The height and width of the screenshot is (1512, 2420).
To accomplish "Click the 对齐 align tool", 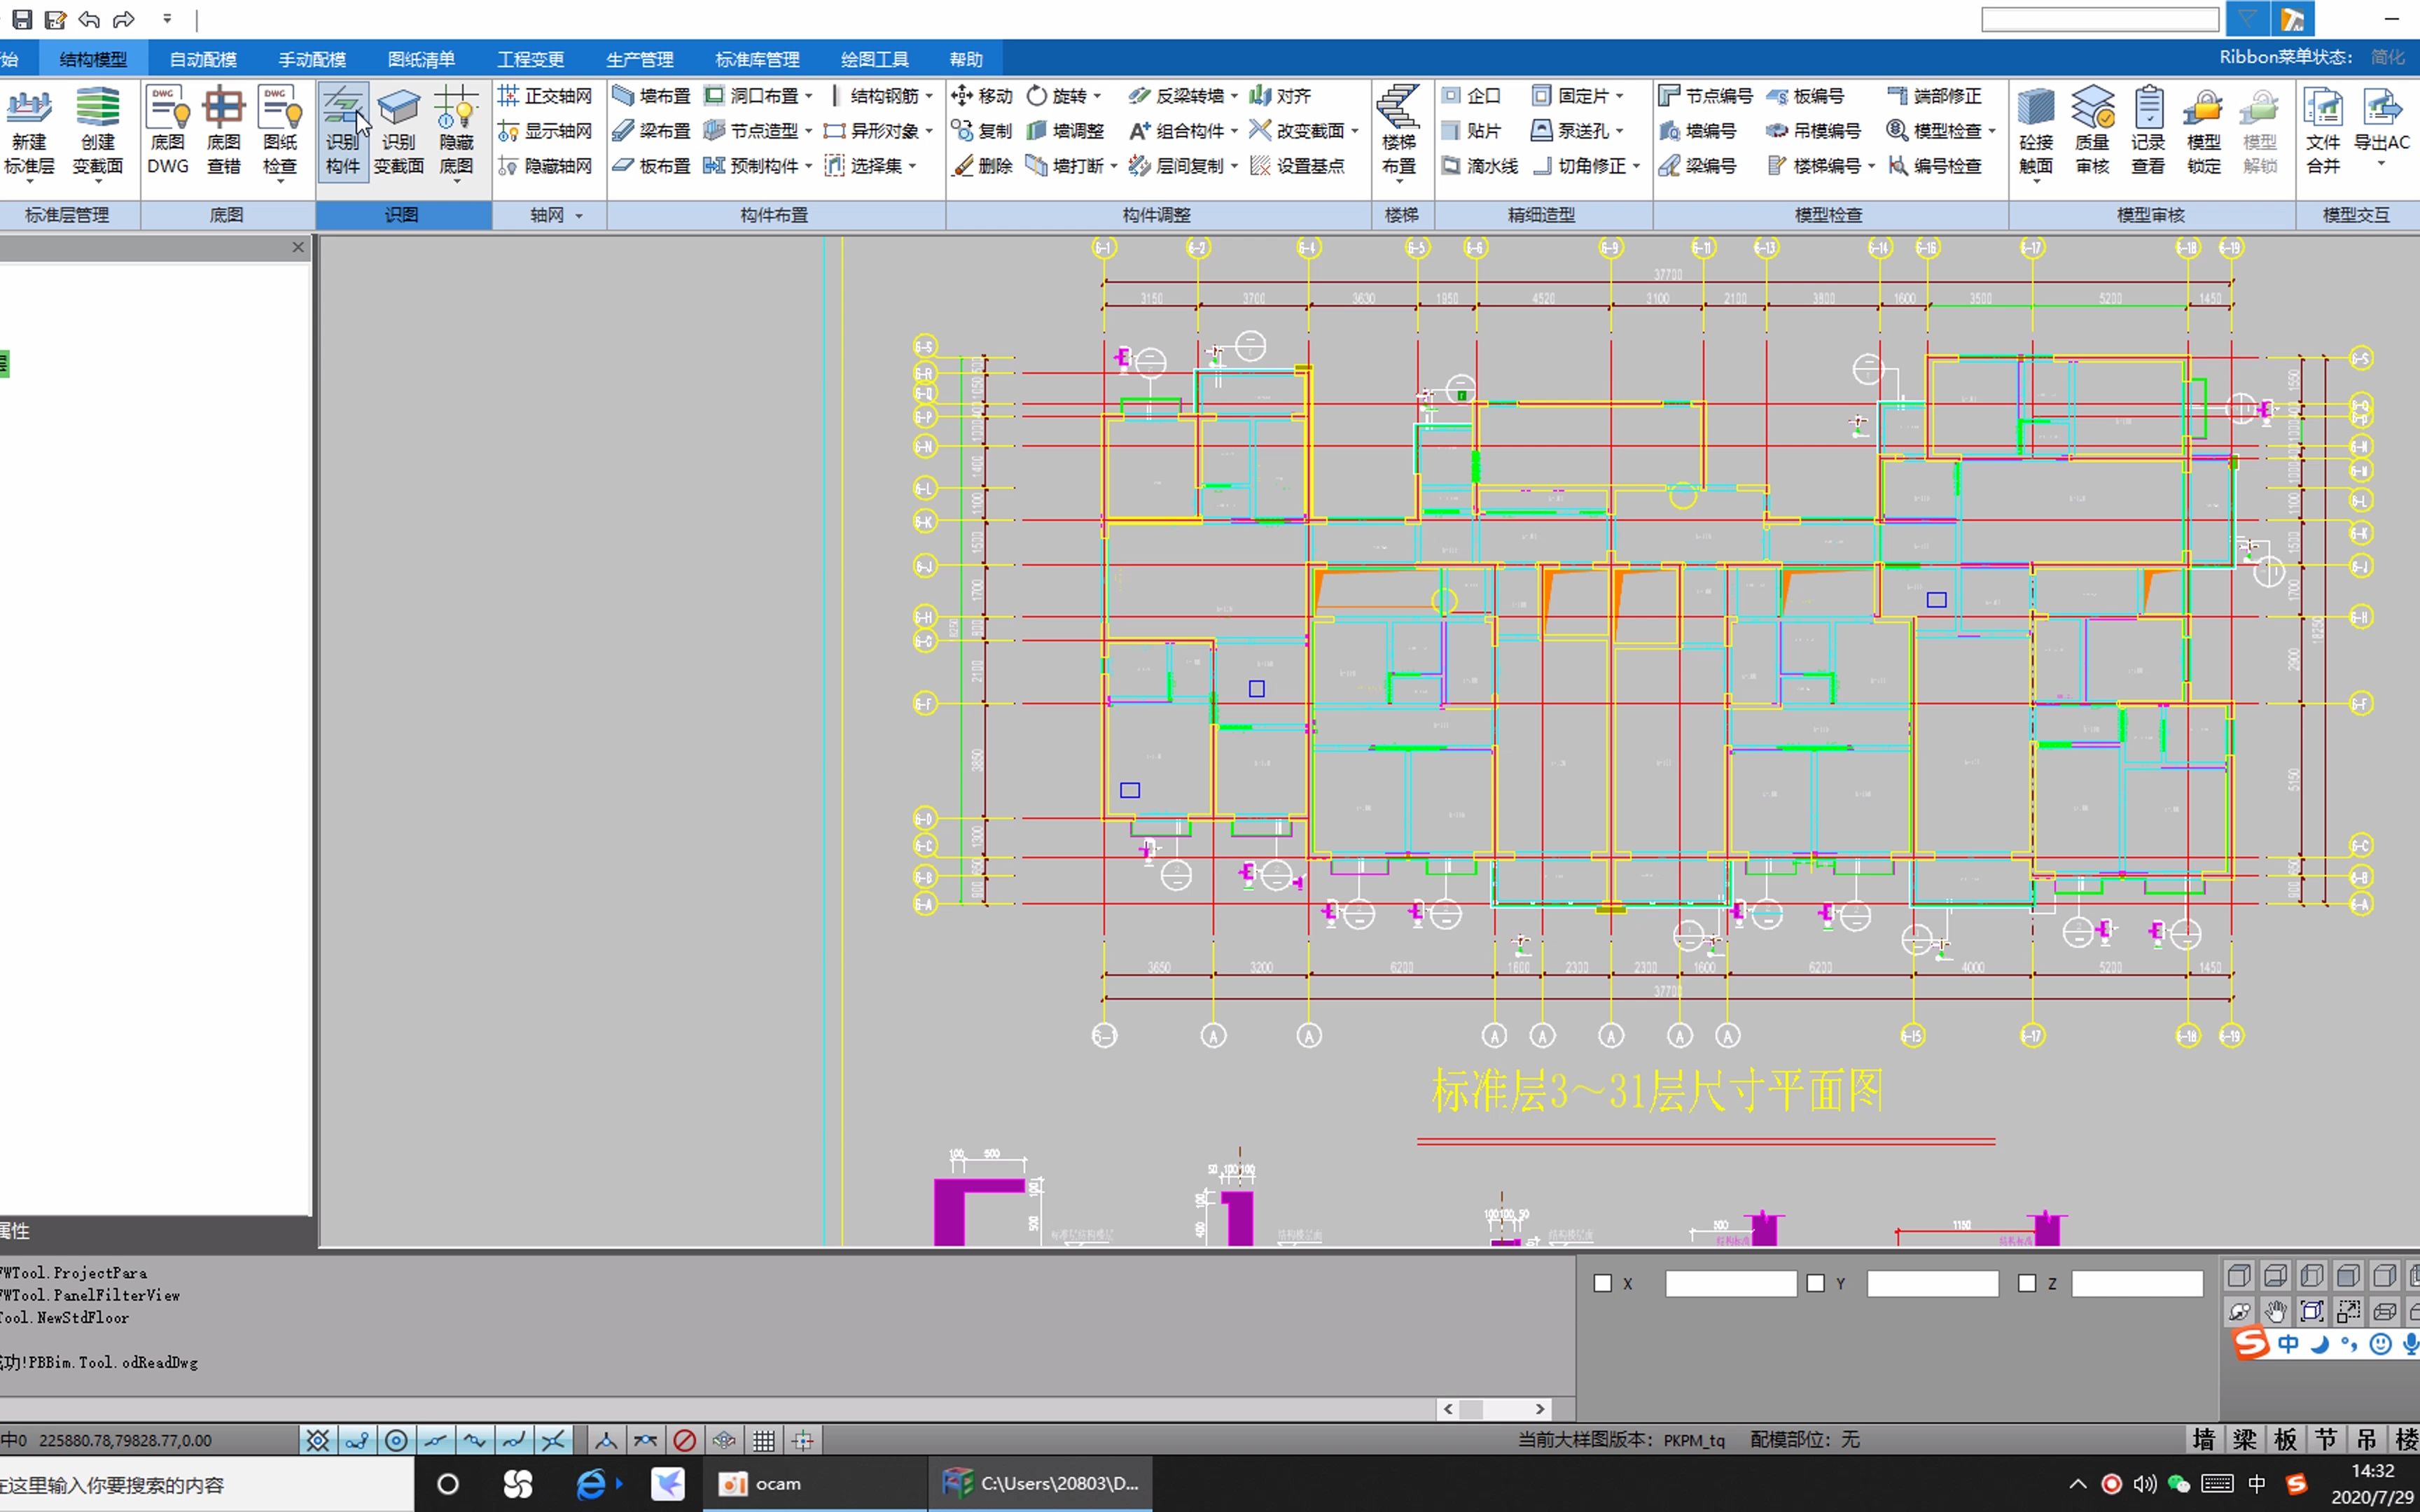I will (x=1280, y=96).
